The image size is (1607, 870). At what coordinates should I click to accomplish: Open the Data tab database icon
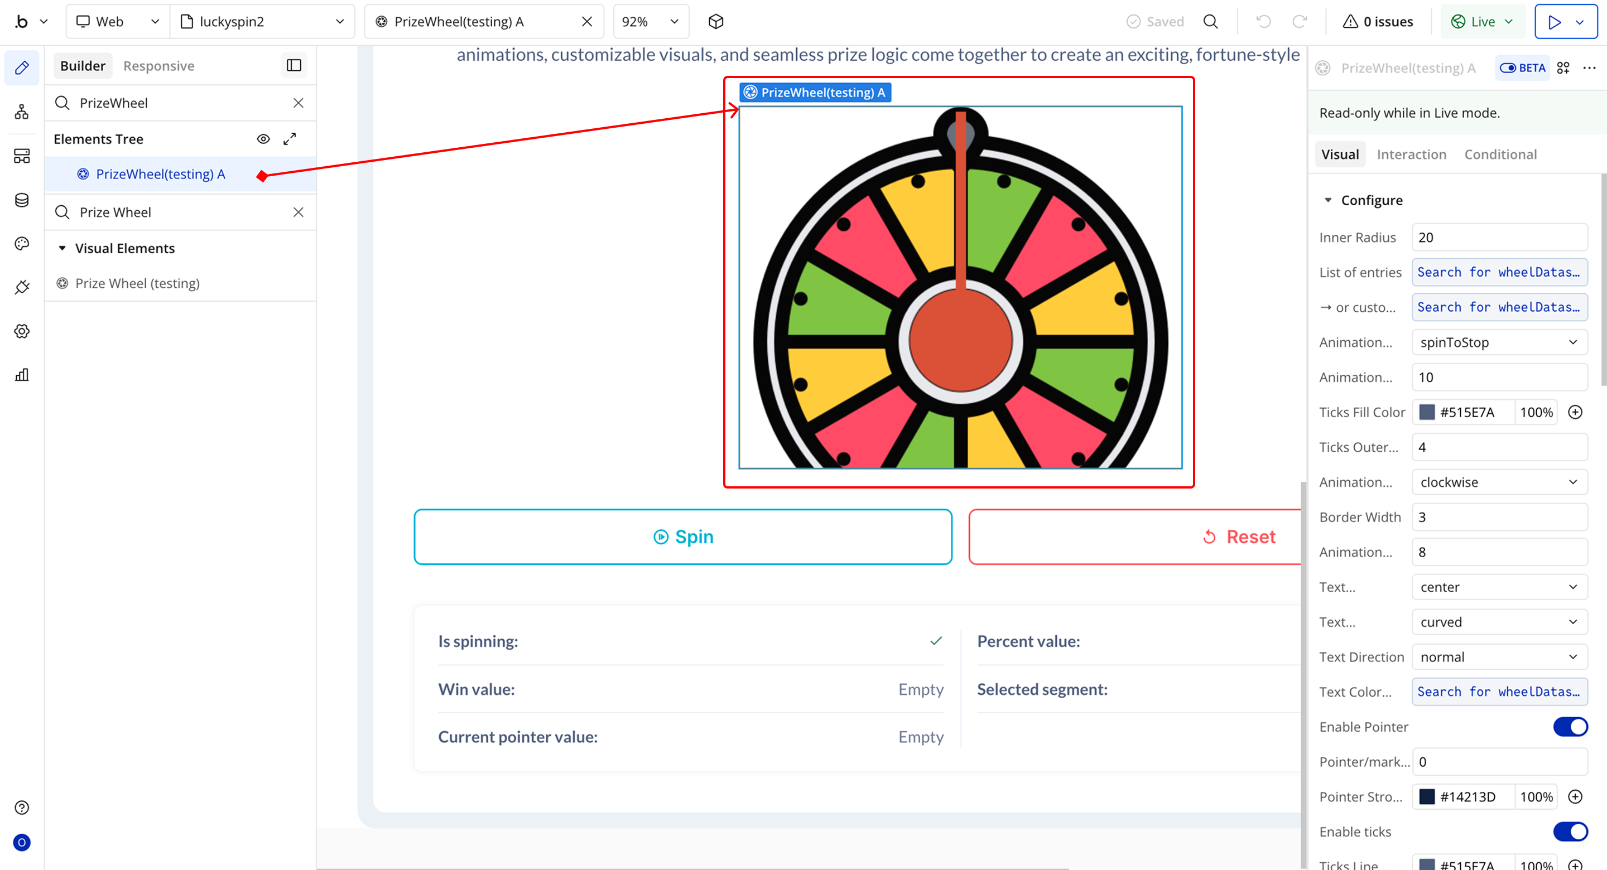(22, 200)
